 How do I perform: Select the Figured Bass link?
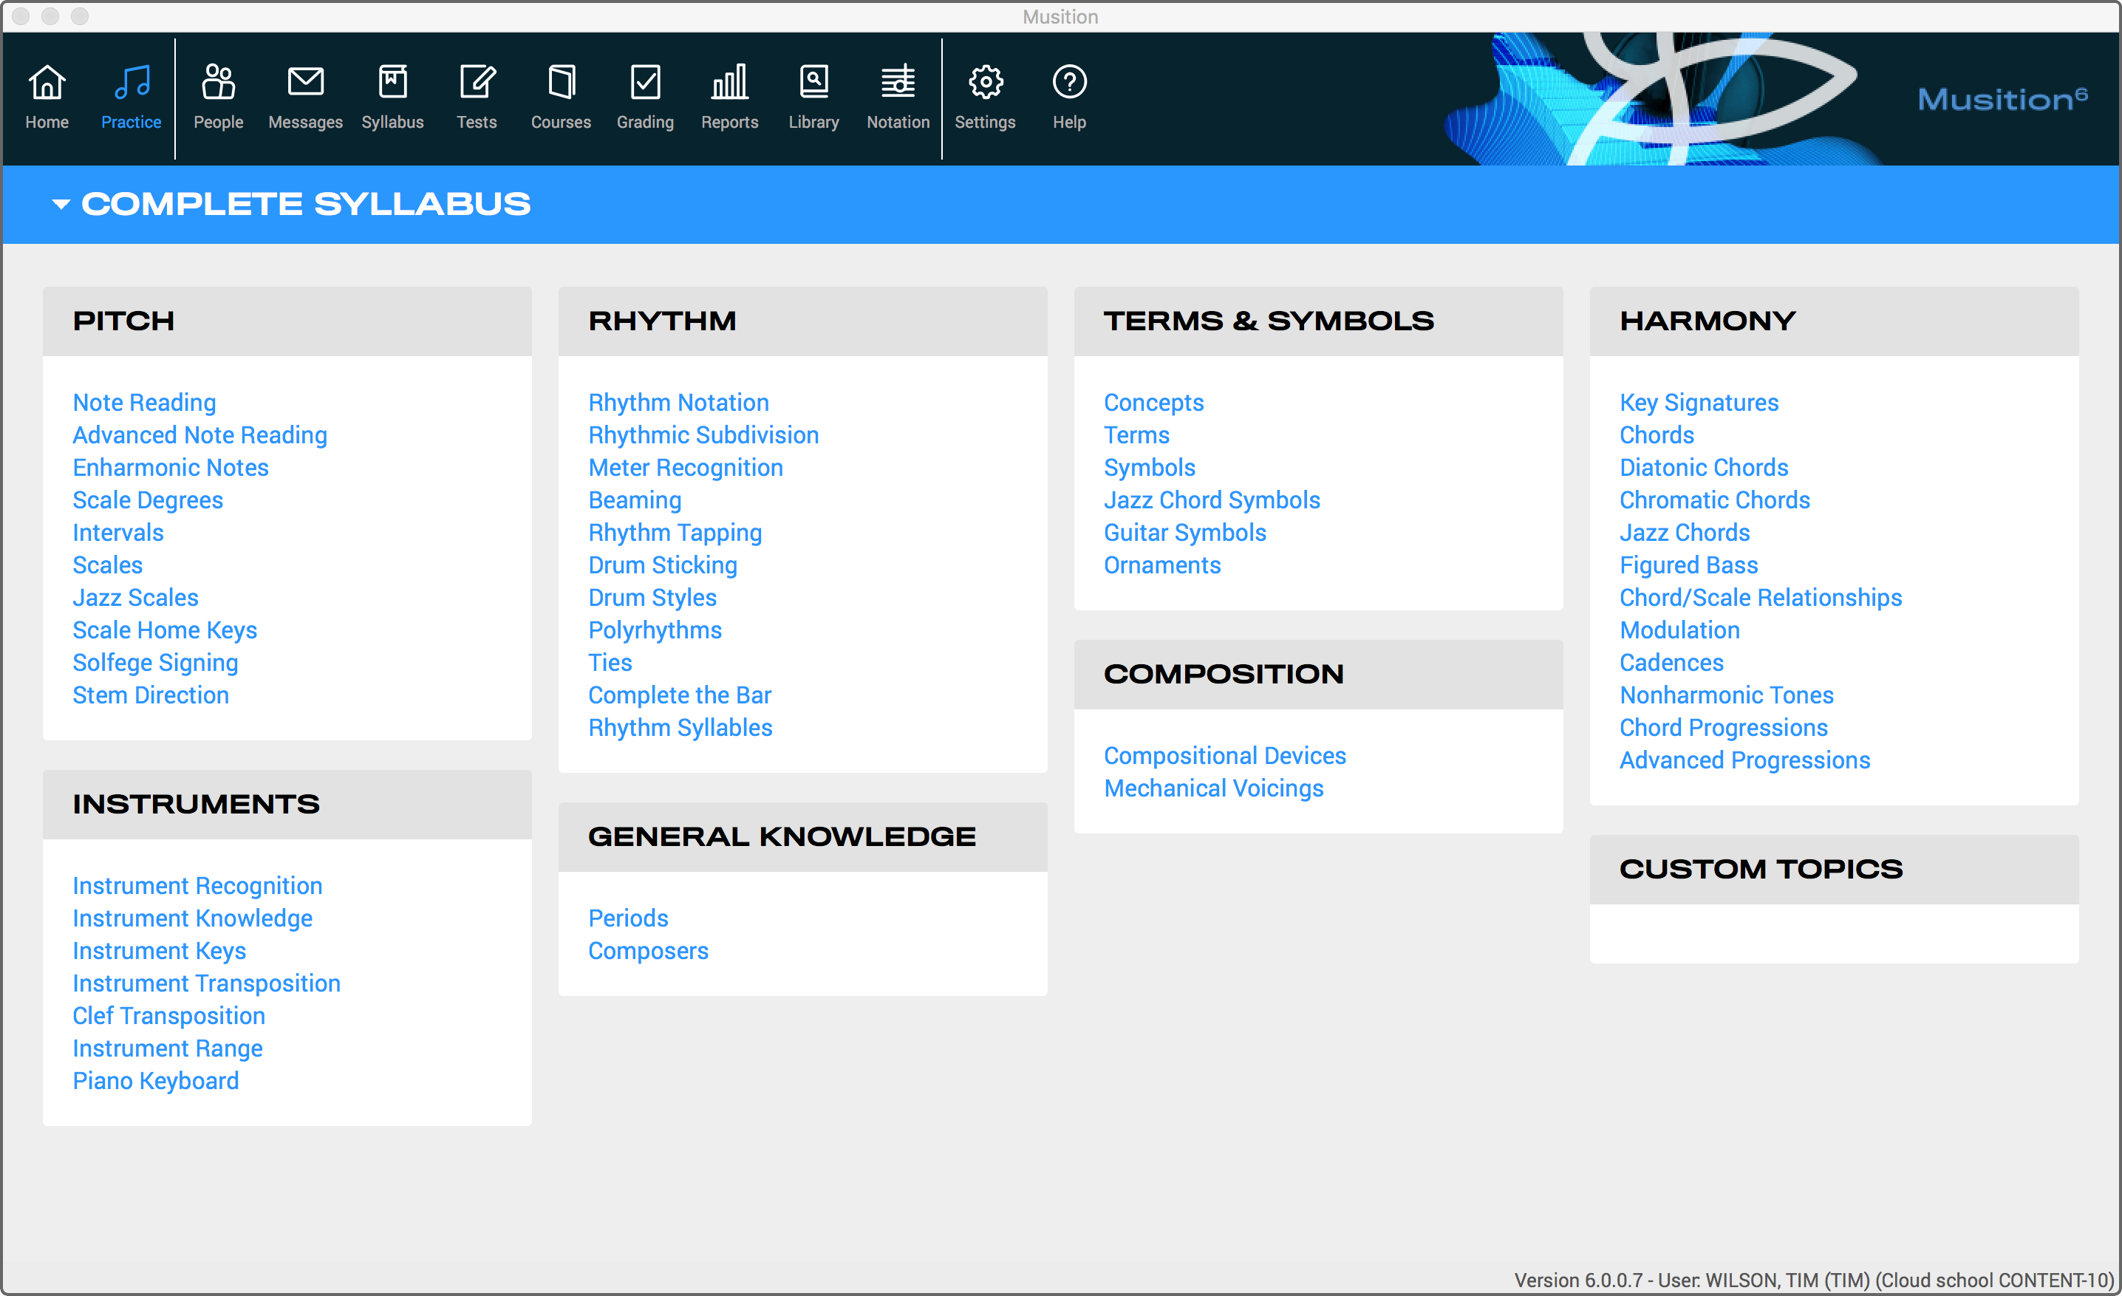[x=1688, y=566]
